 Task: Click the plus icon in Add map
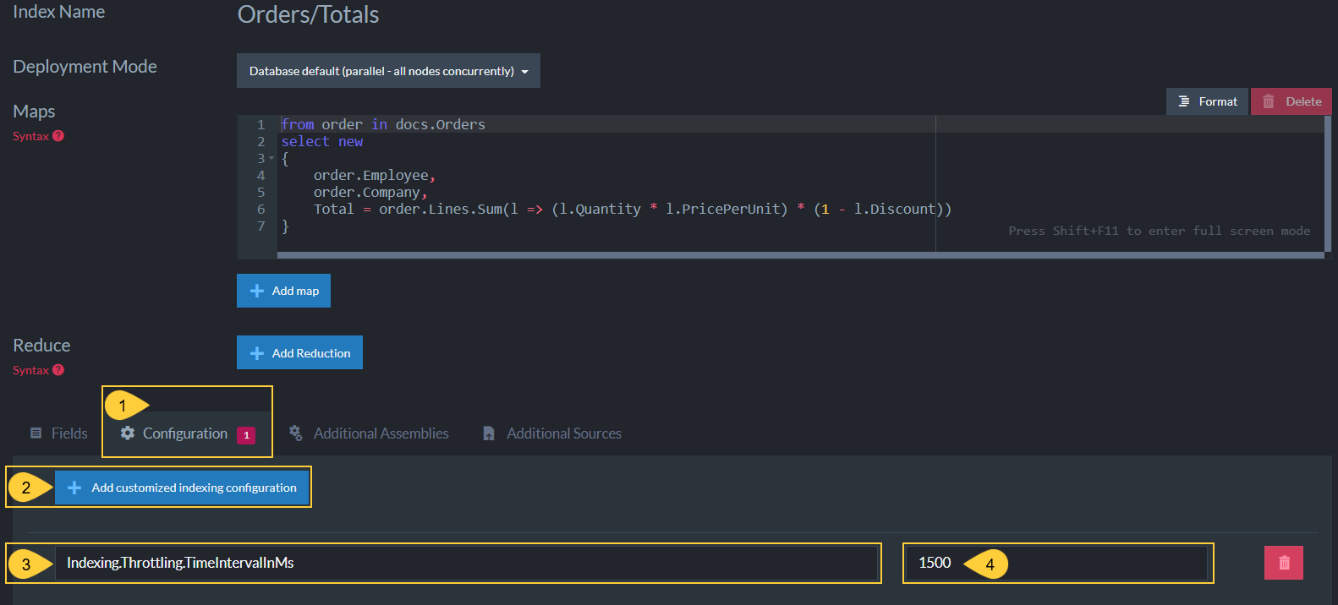pos(257,291)
